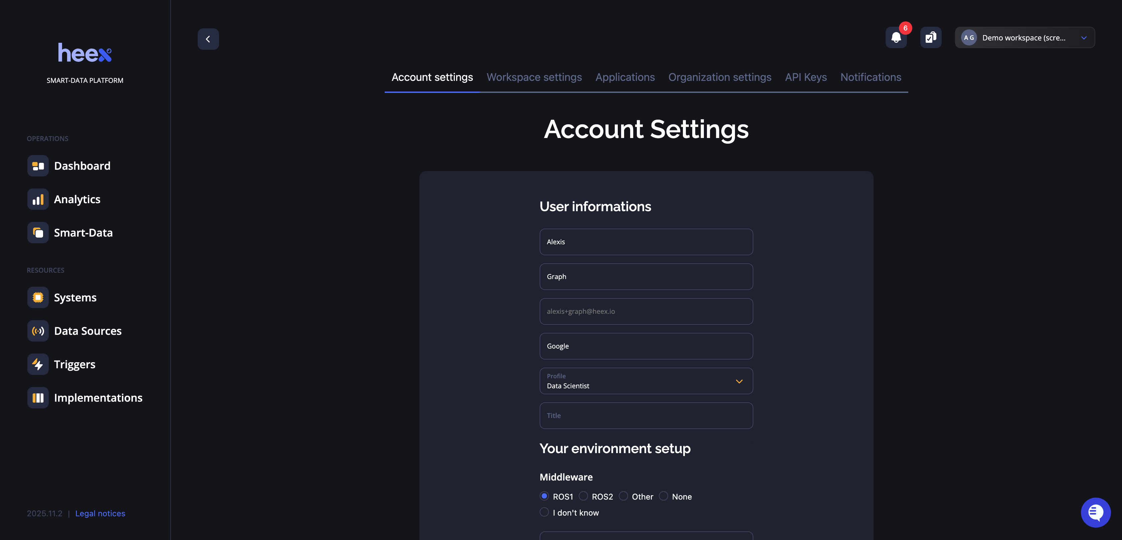Image resolution: width=1122 pixels, height=540 pixels.
Task: Open the notifications bell with 6 alerts
Action: coord(896,37)
